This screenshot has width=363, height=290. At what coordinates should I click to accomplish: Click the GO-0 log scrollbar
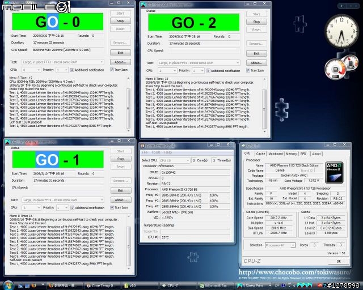(128, 105)
